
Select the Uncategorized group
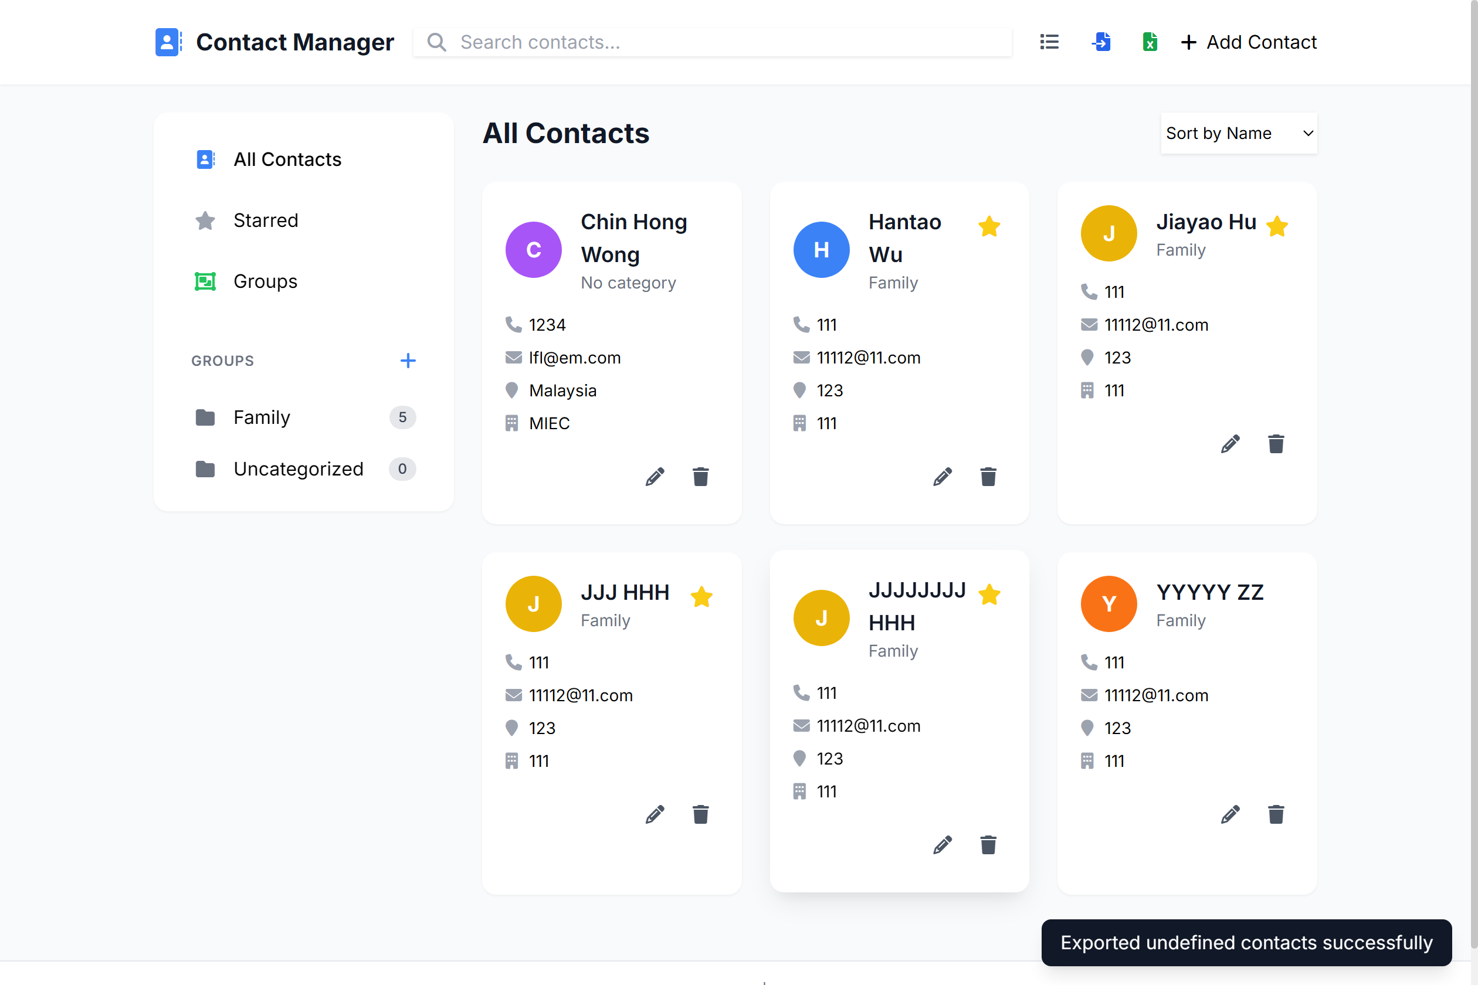[x=298, y=468]
